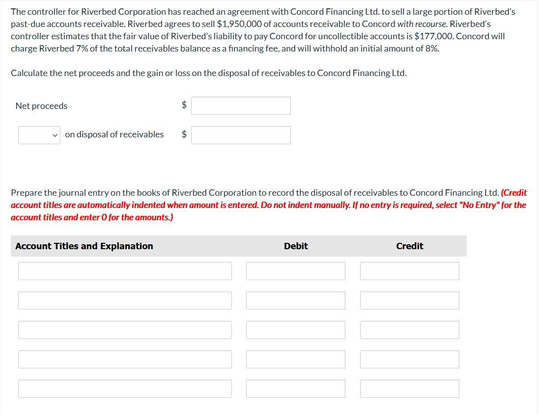
Task: Click the first row Credit amount box
Action: 409,270
